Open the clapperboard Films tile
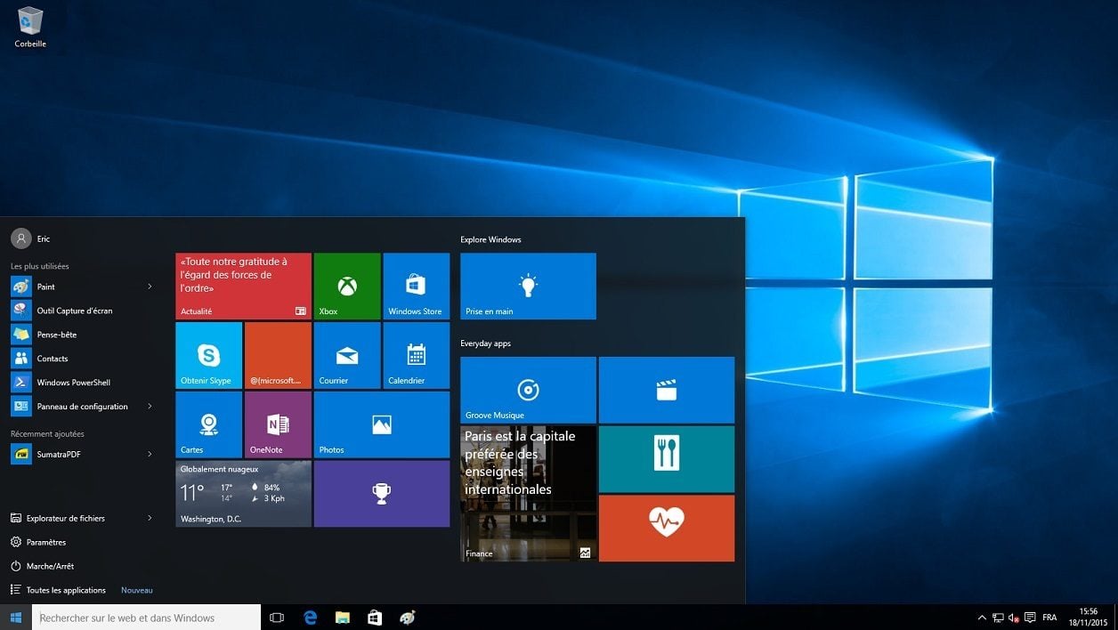This screenshot has width=1118, height=630. pyautogui.click(x=667, y=390)
